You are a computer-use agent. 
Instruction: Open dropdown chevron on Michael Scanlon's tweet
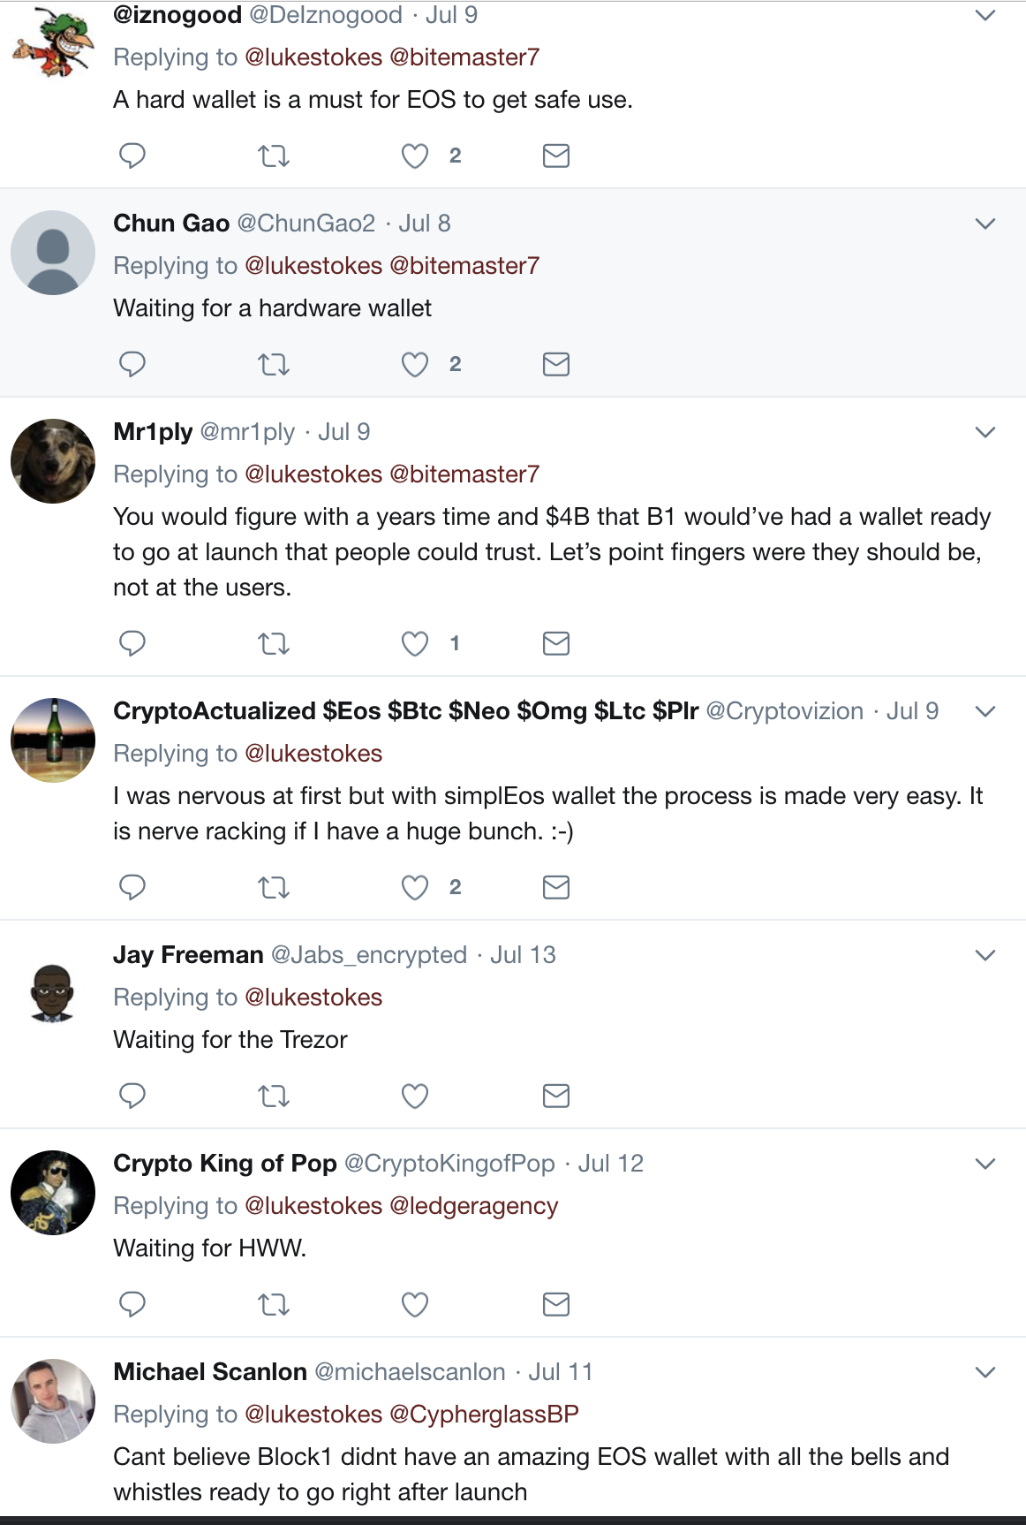coord(985,1372)
